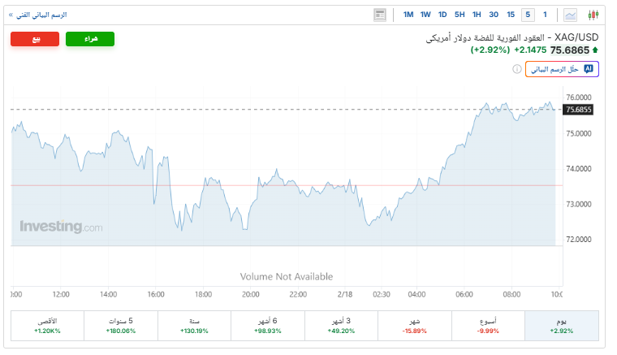Open the news overlay icon in chart toolbar
617x355 pixels.
380,15
